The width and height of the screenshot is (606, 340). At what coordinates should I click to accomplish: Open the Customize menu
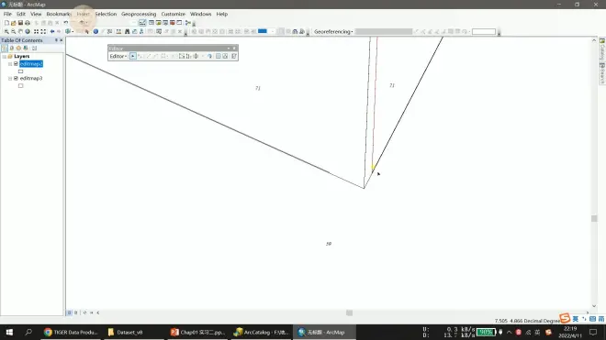tap(174, 14)
